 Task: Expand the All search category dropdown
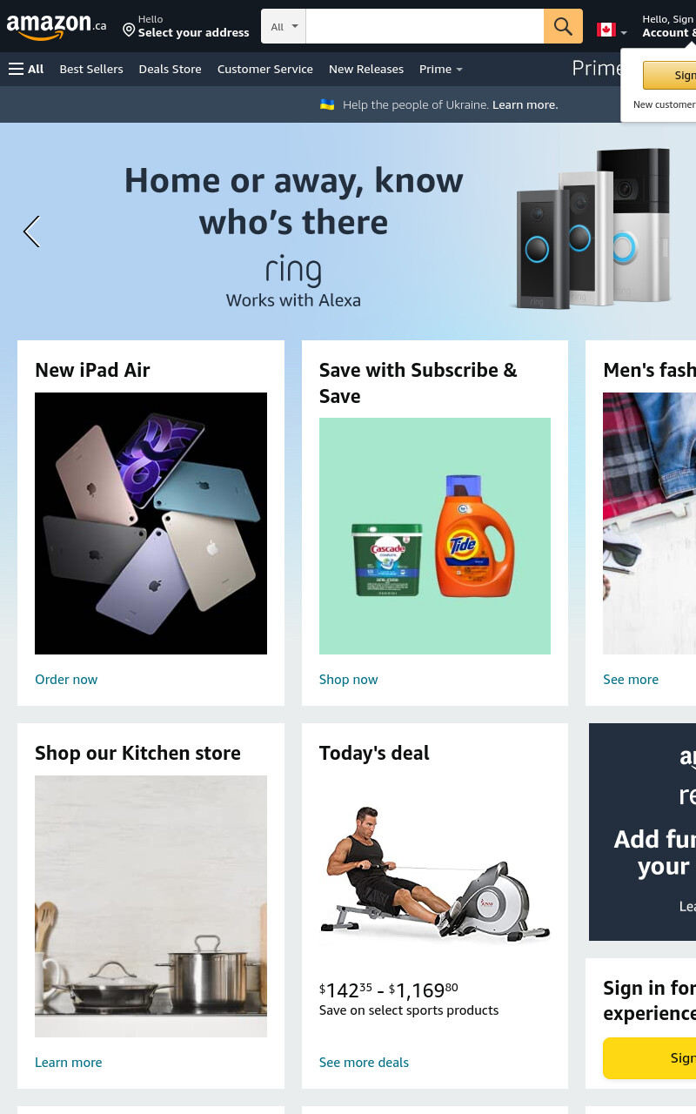[284, 26]
